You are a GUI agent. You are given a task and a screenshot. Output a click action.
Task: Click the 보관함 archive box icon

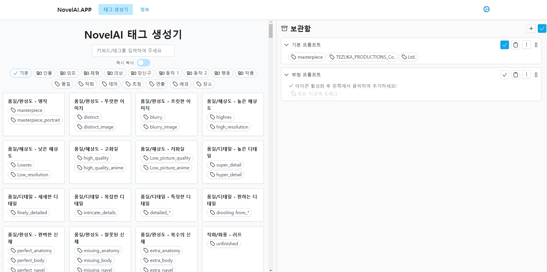pyautogui.click(x=284, y=28)
